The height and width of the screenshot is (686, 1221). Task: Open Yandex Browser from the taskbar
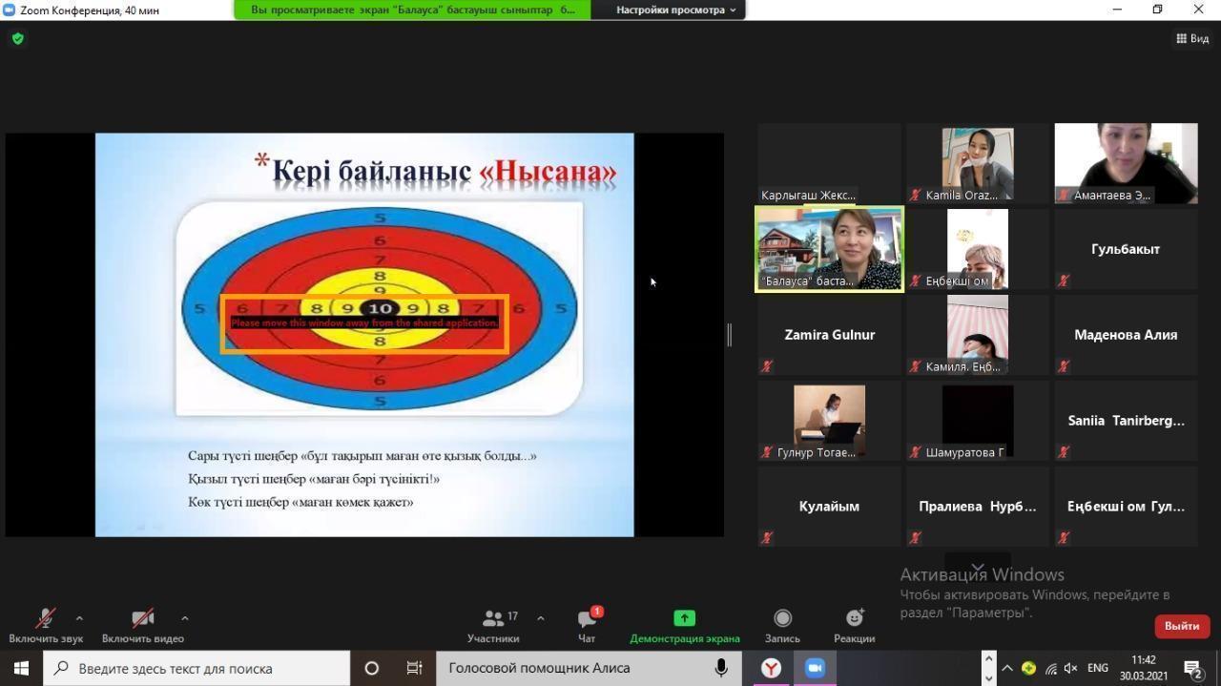pyautogui.click(x=771, y=668)
